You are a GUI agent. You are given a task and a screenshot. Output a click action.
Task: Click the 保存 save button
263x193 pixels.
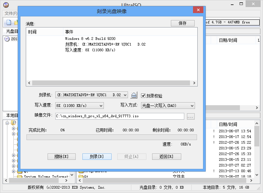pos(183,23)
